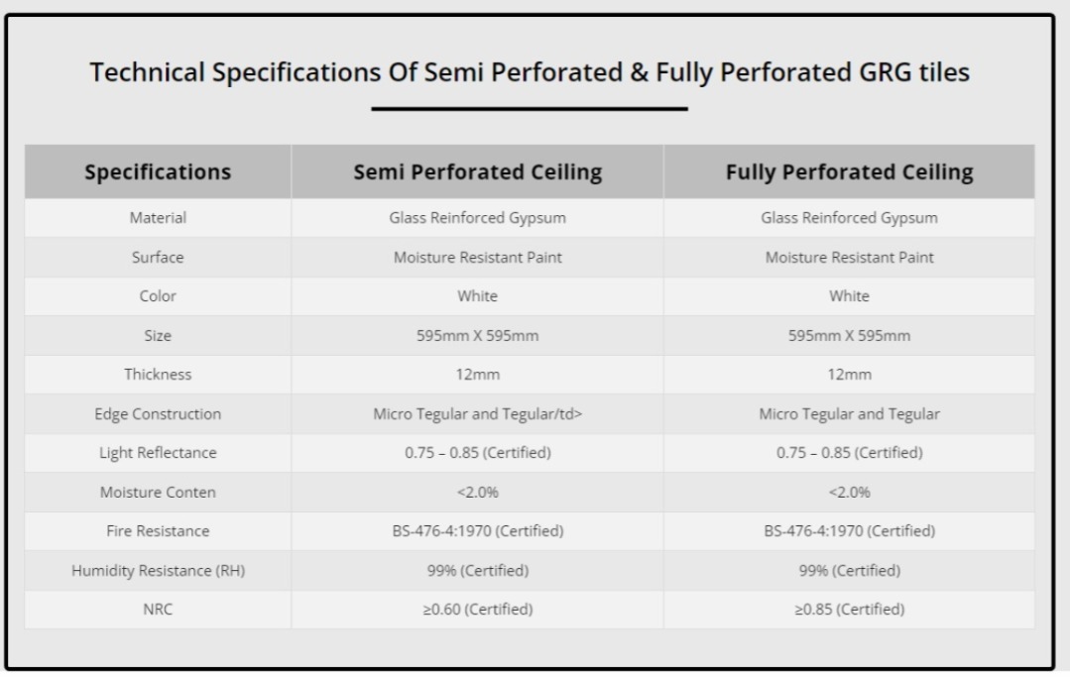Viewport: 1070px width, 677px height.
Task: Click the Moisture Conten row label
Action: coord(158,493)
